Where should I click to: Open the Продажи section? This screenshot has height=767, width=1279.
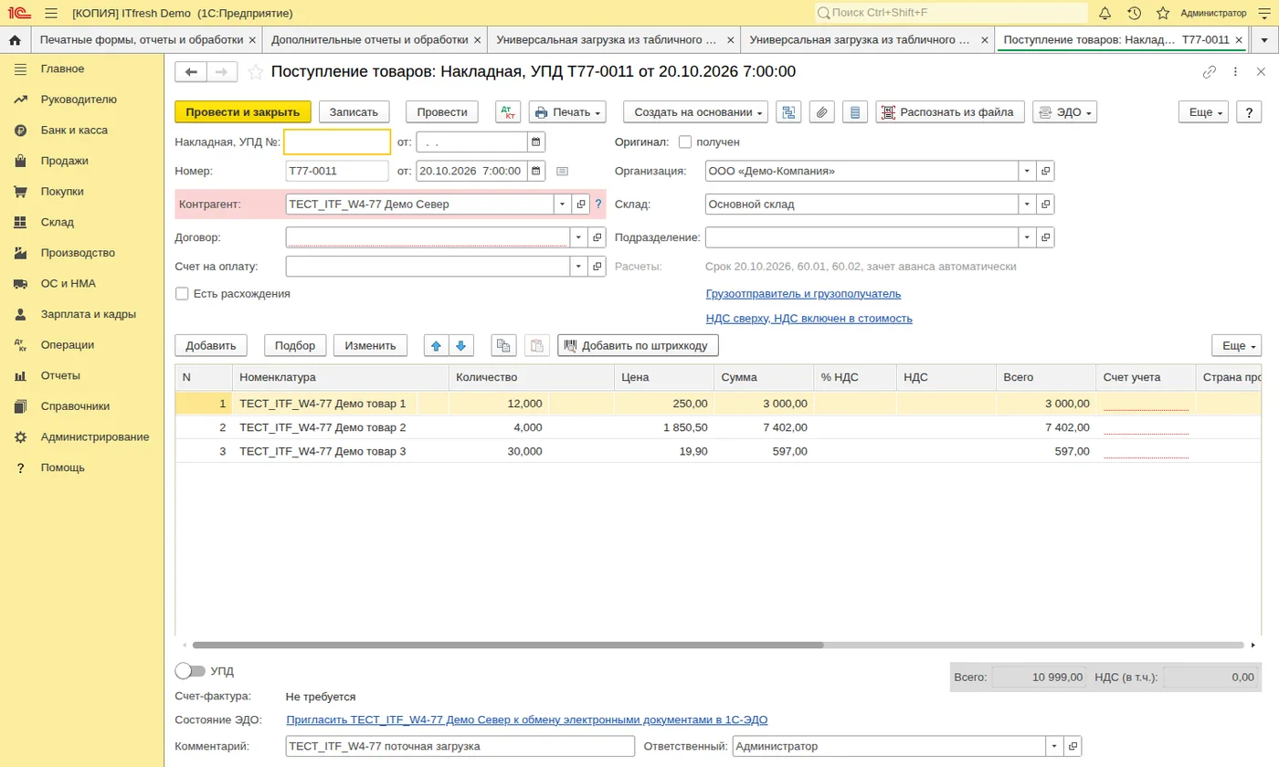pos(64,161)
